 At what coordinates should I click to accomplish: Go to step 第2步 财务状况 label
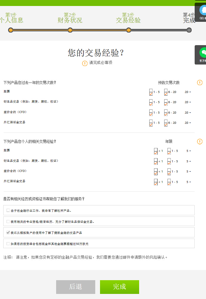[70, 18]
